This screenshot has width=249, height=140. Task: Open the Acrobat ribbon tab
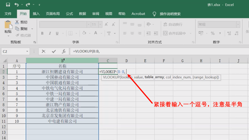(x=138, y=14)
